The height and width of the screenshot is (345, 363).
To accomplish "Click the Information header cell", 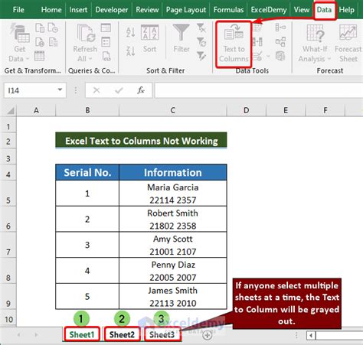I will tap(173, 172).
